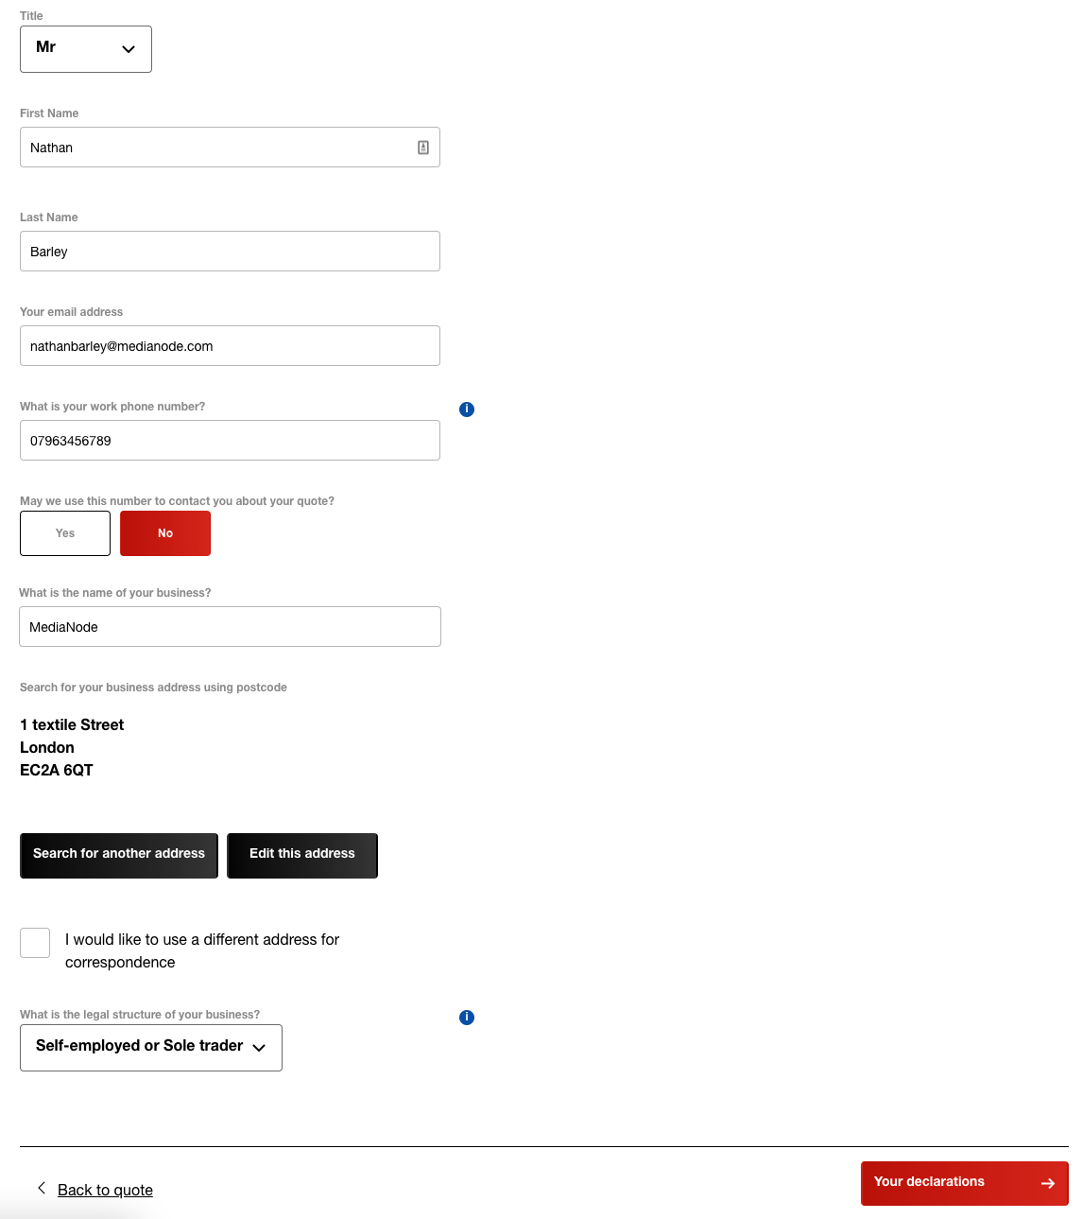Choose Yes for contacting about your quote
The width and height of the screenshot is (1082, 1219).
point(65,533)
